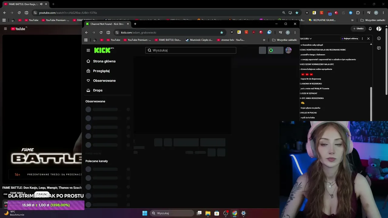Open the 'FAME BATTLE: Don...' bookmark in the Kick window

(x=168, y=40)
